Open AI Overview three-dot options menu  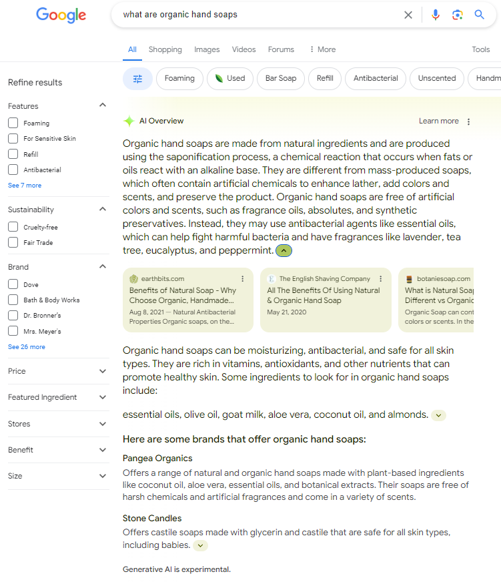pyautogui.click(x=468, y=121)
